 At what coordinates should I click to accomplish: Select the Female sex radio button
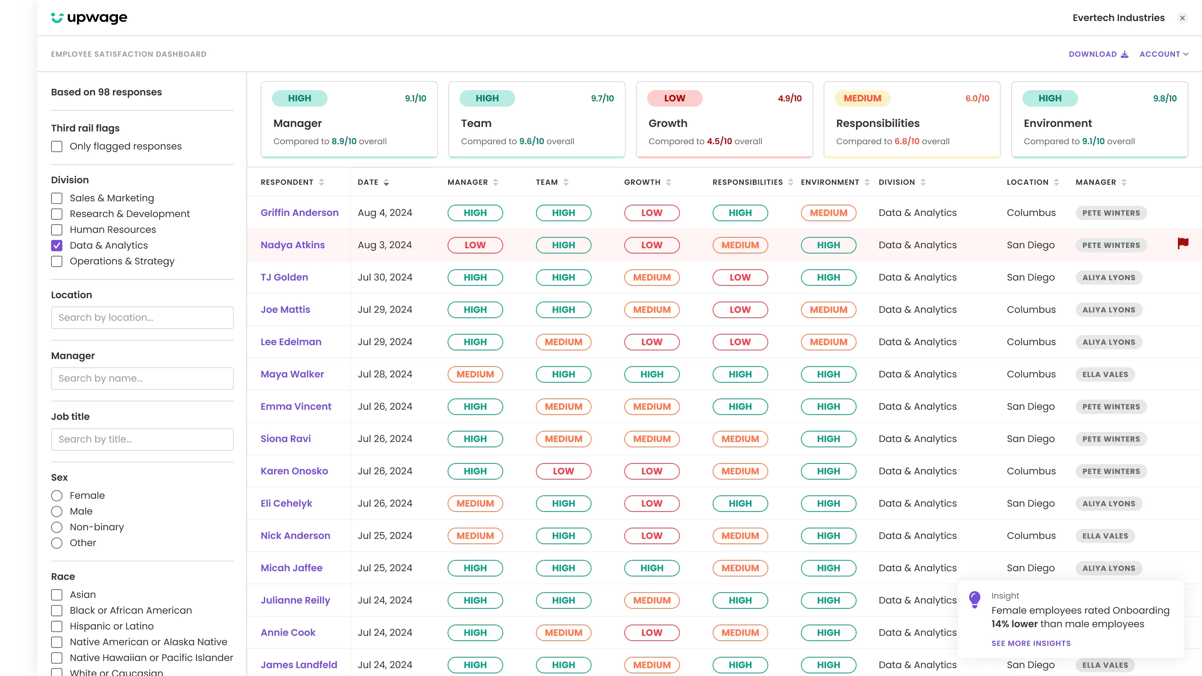(57, 495)
